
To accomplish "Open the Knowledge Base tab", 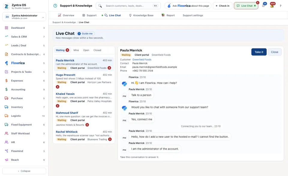I will coord(141,15).
